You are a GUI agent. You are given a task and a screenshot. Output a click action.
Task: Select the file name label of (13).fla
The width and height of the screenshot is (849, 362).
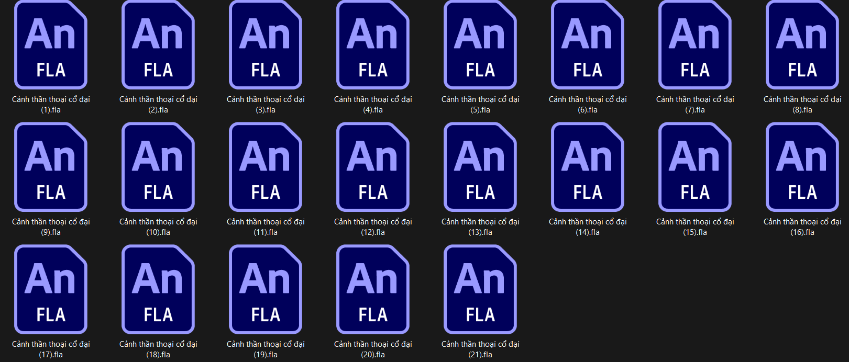coord(480,227)
